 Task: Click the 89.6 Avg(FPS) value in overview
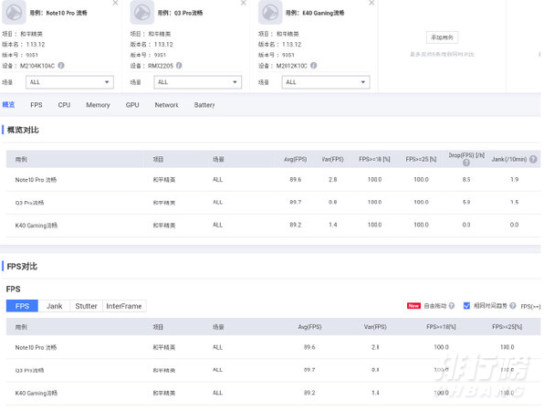295,179
